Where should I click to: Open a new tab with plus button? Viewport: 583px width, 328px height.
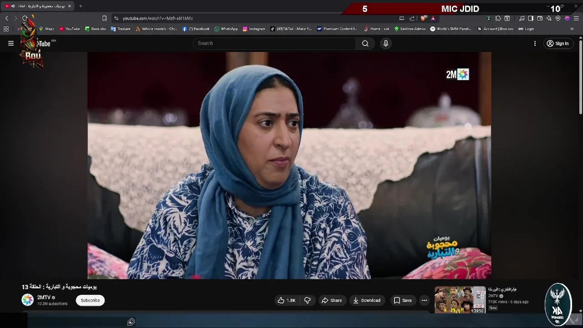point(81,6)
